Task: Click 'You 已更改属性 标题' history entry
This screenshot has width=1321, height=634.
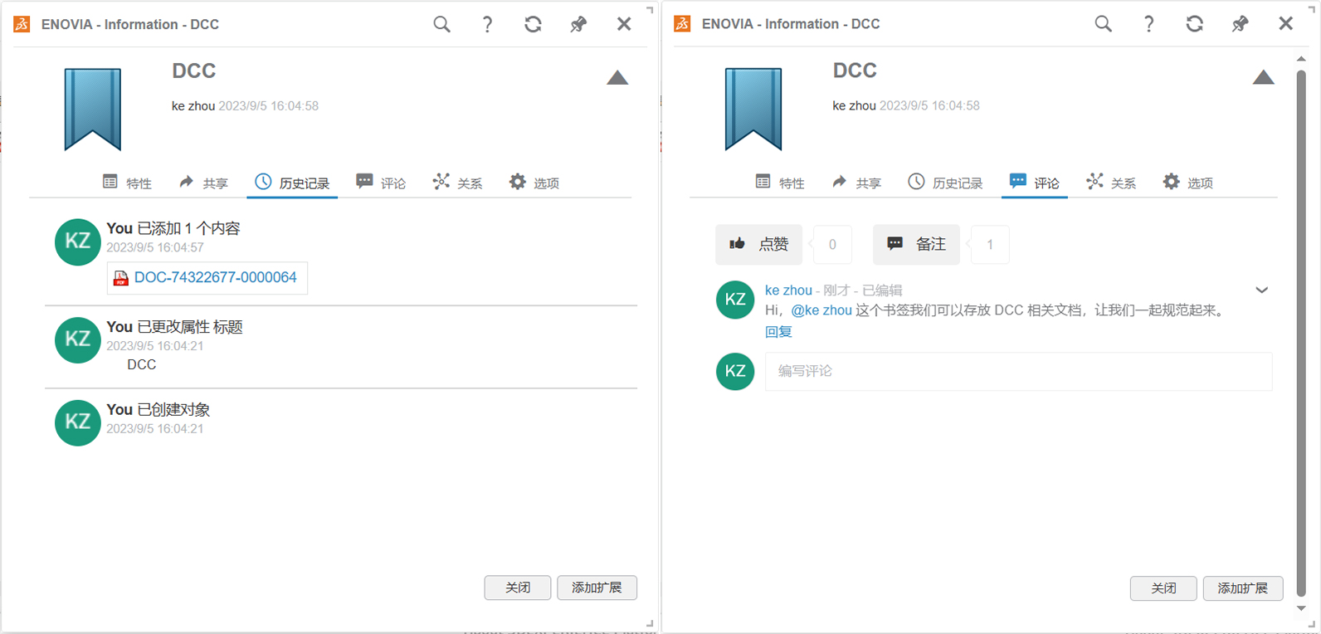Action: pos(174,327)
